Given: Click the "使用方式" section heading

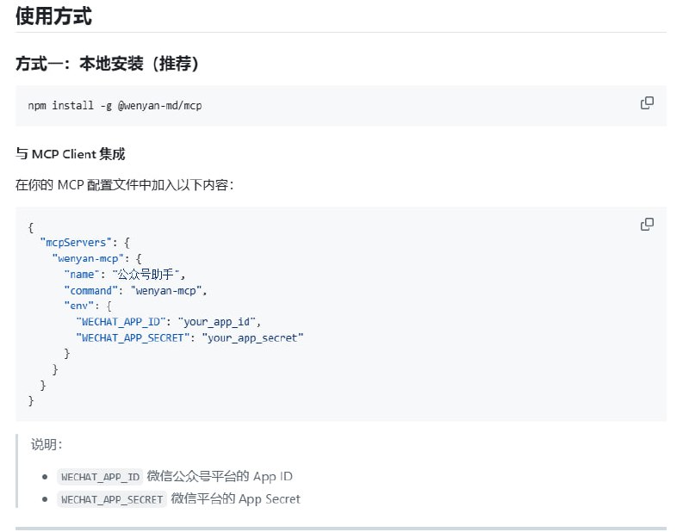Looking at the screenshot, I should [52, 16].
